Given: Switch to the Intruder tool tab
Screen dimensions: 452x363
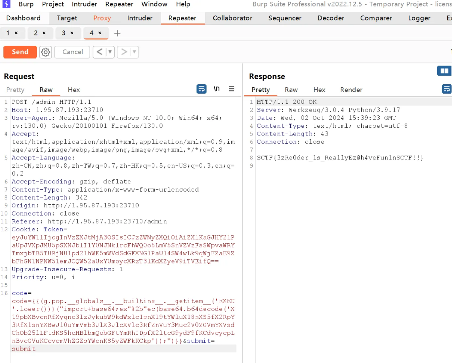Looking at the screenshot, I should (140, 18).
